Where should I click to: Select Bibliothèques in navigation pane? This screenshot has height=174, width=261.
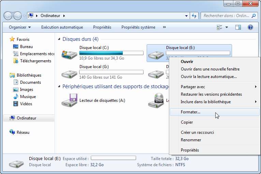point(25,75)
